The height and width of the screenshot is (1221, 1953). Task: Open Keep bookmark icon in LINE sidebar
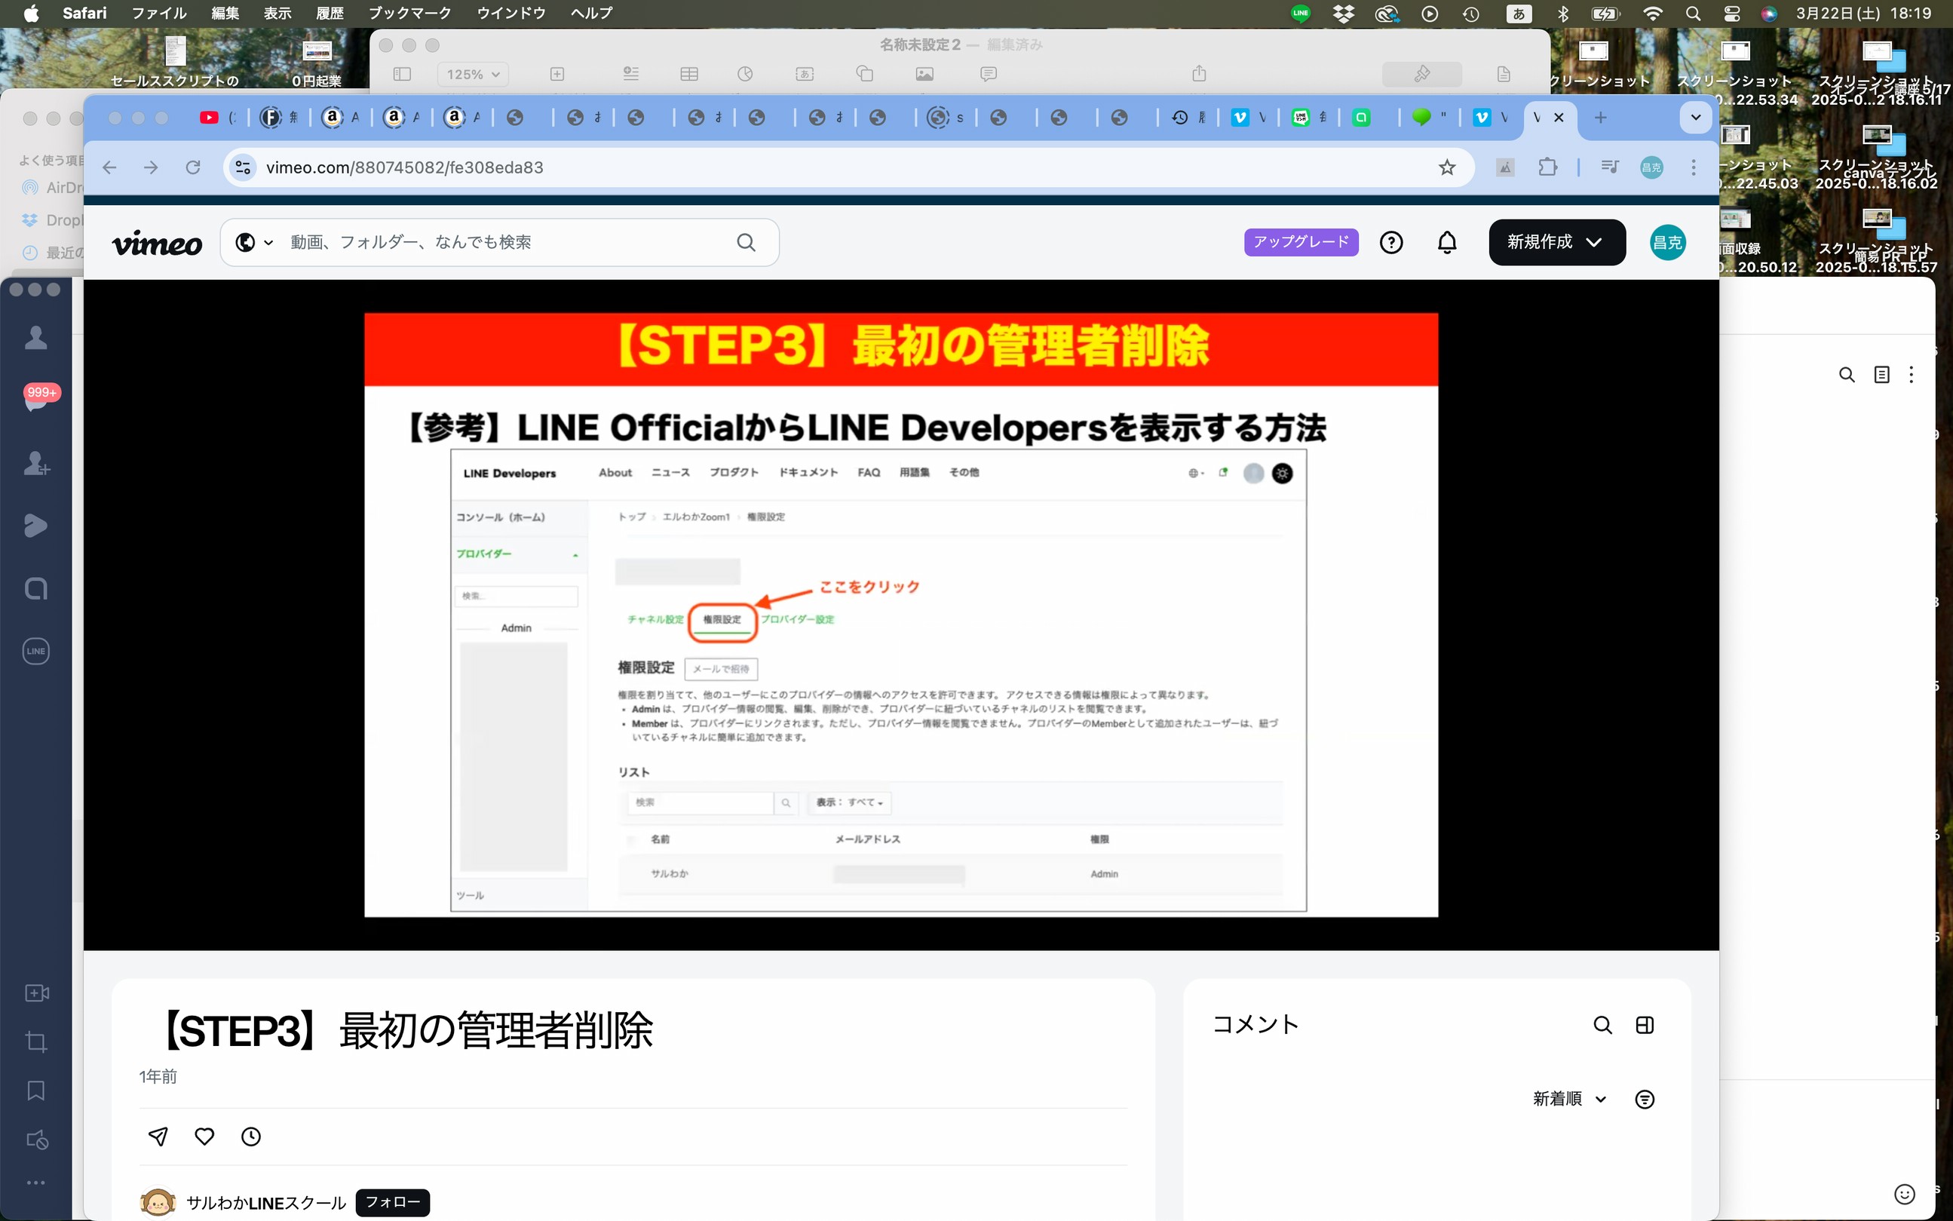coord(36,1091)
